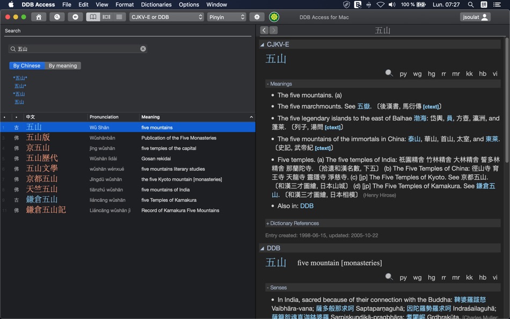
Task: Focus the search field containing 五山
Action: click(78, 49)
